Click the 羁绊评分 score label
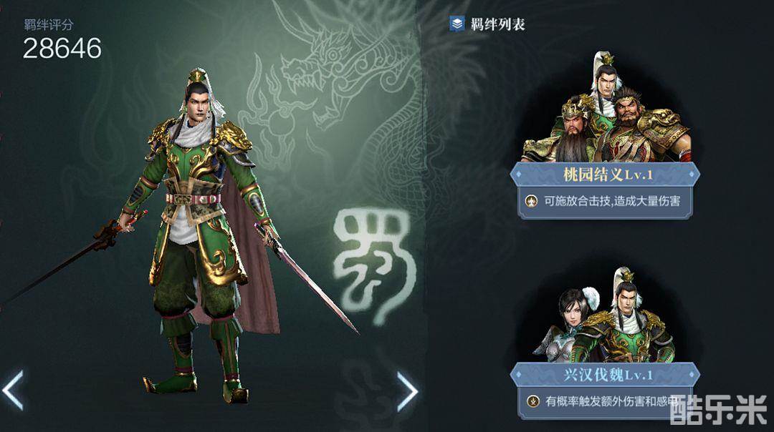 49,24
